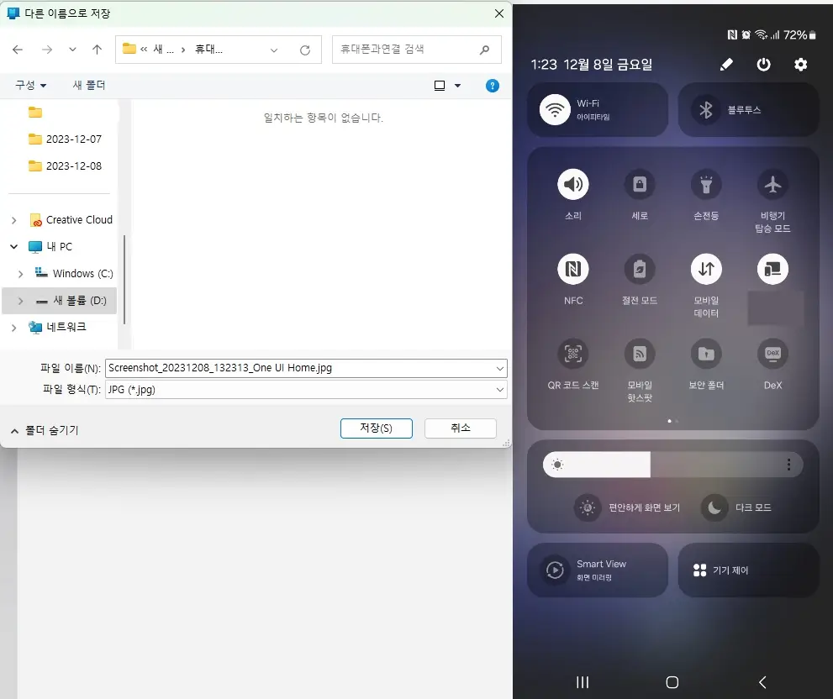Open the QR 코드 스캔 scanner

coord(572,353)
